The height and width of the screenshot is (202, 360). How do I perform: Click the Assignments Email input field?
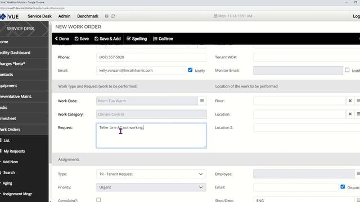click(x=296, y=187)
